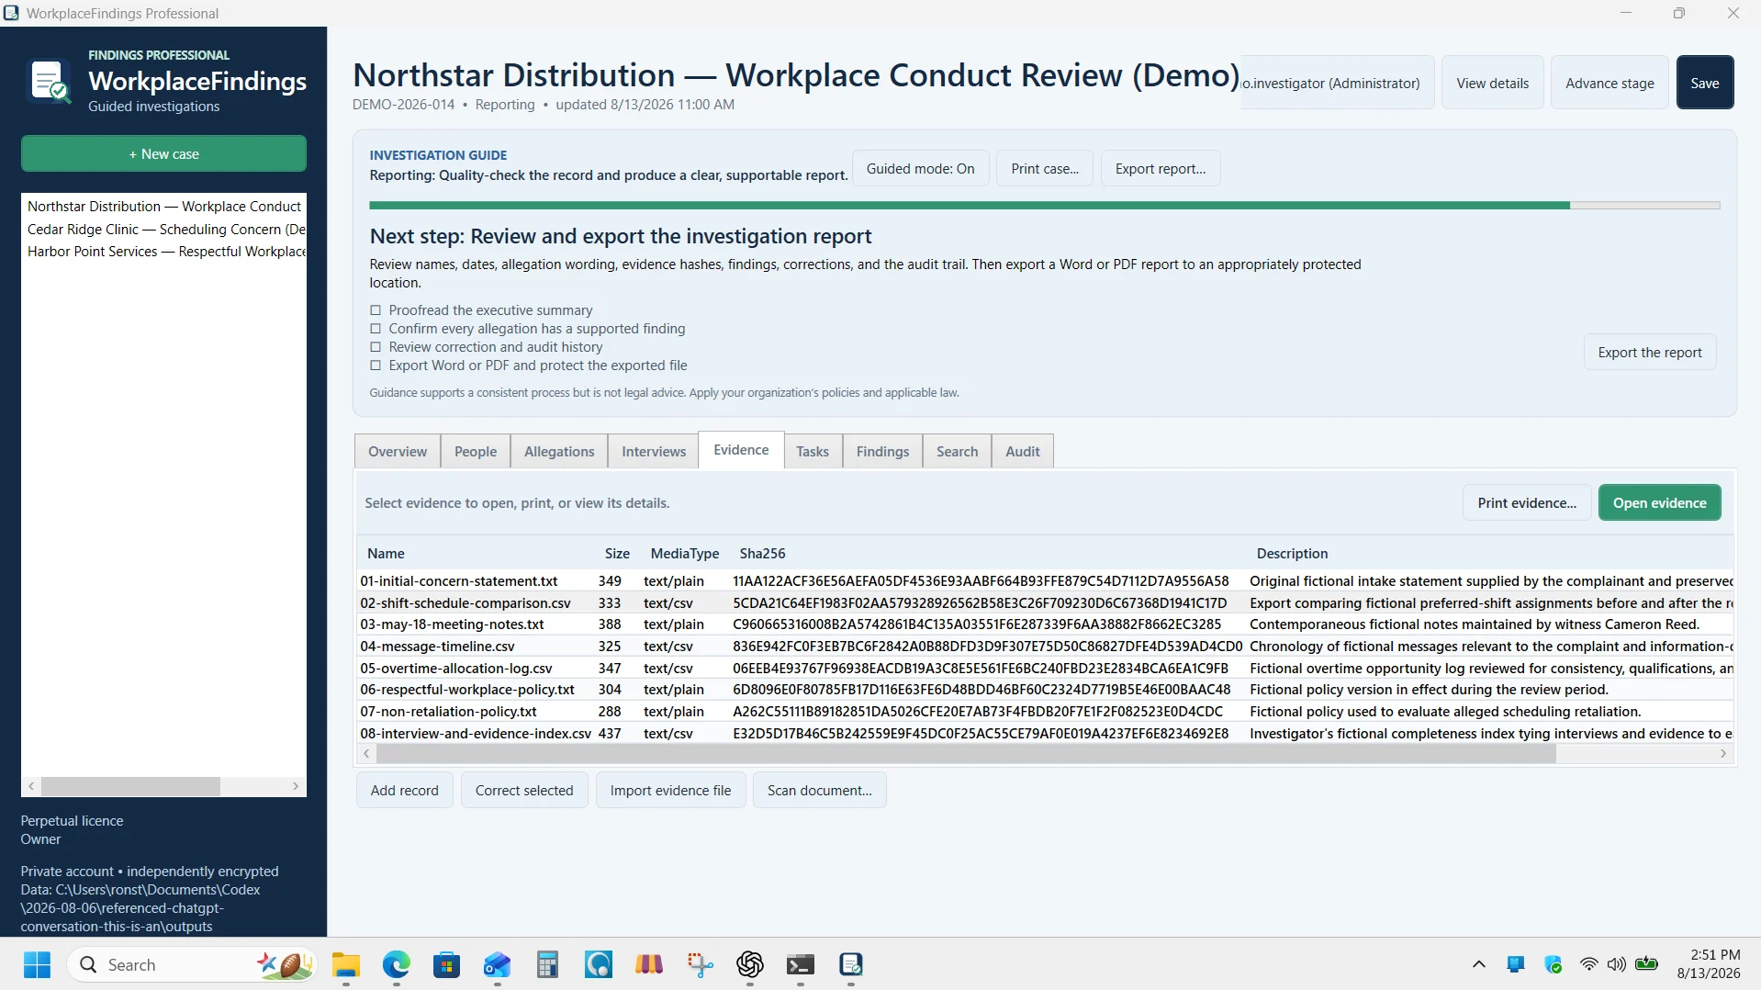The image size is (1761, 990).
Task: Switch to the Search tab
Action: click(x=957, y=451)
